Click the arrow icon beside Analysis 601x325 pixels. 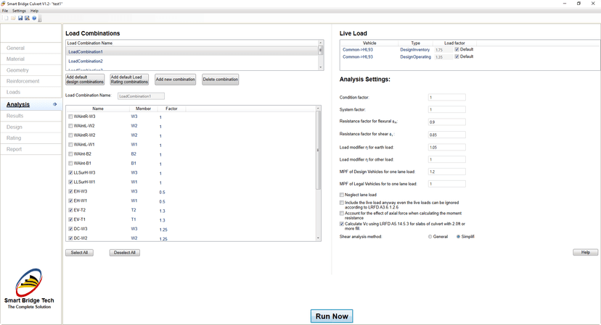pyautogui.click(x=54, y=105)
